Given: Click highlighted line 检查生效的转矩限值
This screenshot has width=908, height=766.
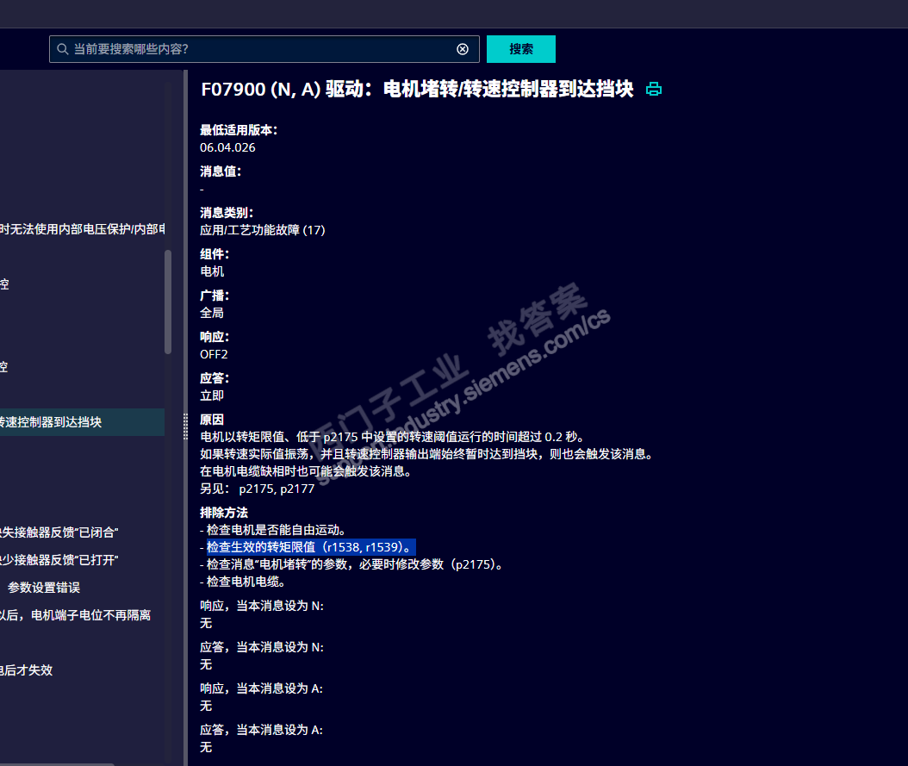Looking at the screenshot, I should (310, 547).
